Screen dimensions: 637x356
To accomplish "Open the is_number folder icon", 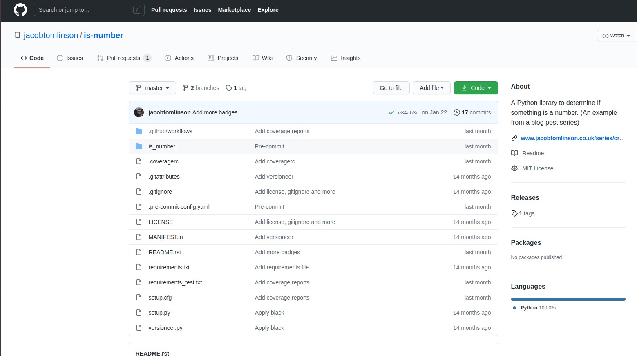I will coord(139,146).
